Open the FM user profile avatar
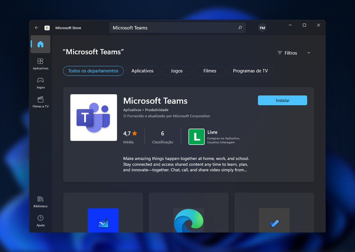The height and width of the screenshot is (252, 355). point(262,28)
